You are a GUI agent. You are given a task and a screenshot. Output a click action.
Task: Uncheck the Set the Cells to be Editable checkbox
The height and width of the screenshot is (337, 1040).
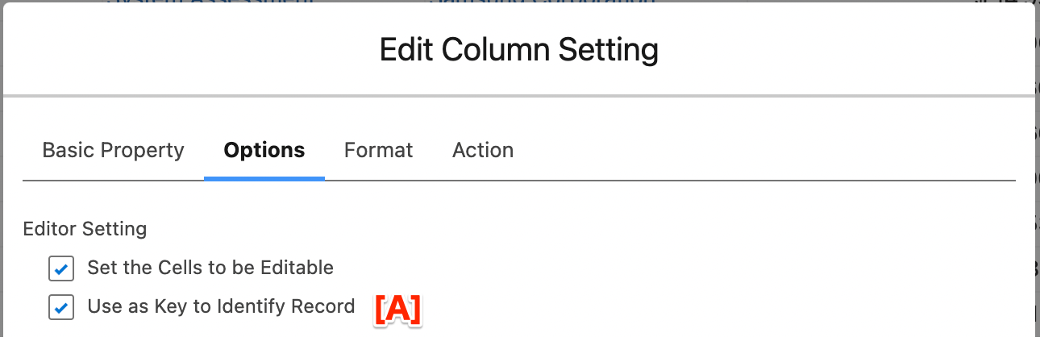click(61, 268)
